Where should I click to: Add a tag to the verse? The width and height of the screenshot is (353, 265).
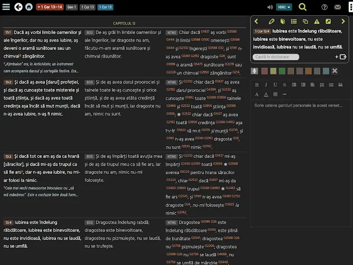pyautogui.click(x=340, y=57)
